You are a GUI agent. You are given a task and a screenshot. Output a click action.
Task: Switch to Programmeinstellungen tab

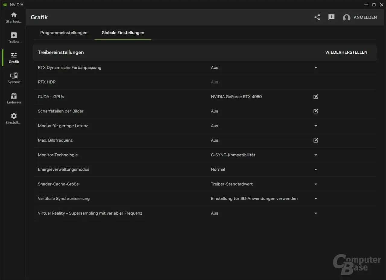click(64, 33)
